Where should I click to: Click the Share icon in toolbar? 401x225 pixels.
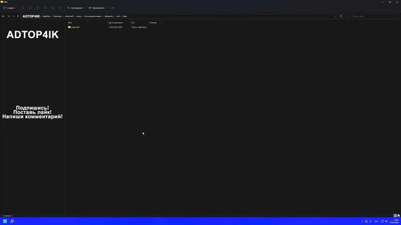(53, 8)
